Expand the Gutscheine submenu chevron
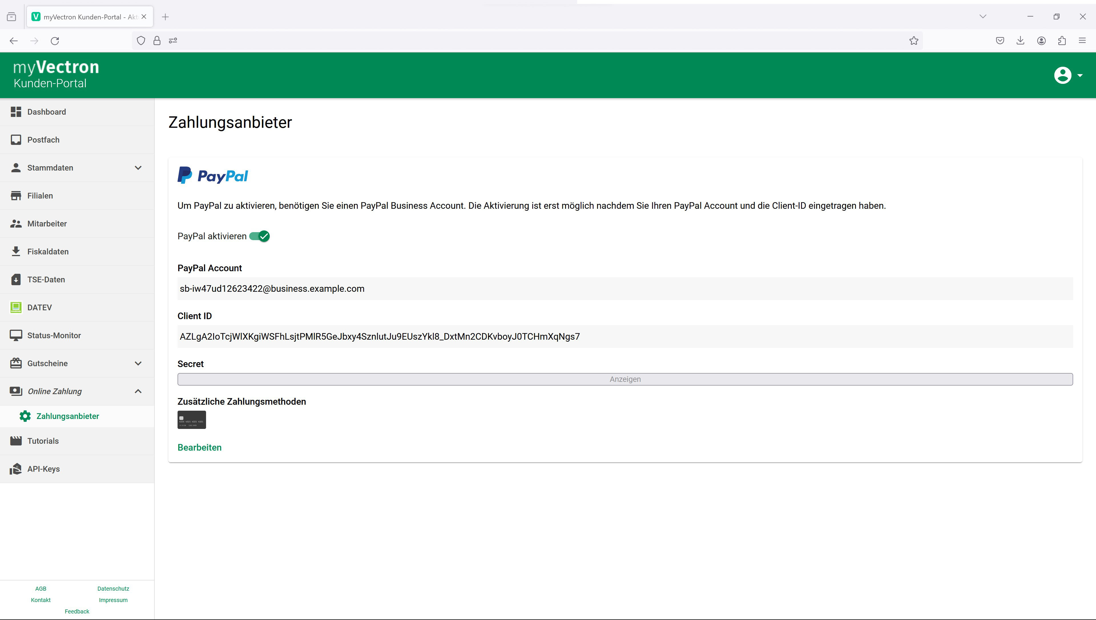This screenshot has height=620, width=1096. point(138,364)
